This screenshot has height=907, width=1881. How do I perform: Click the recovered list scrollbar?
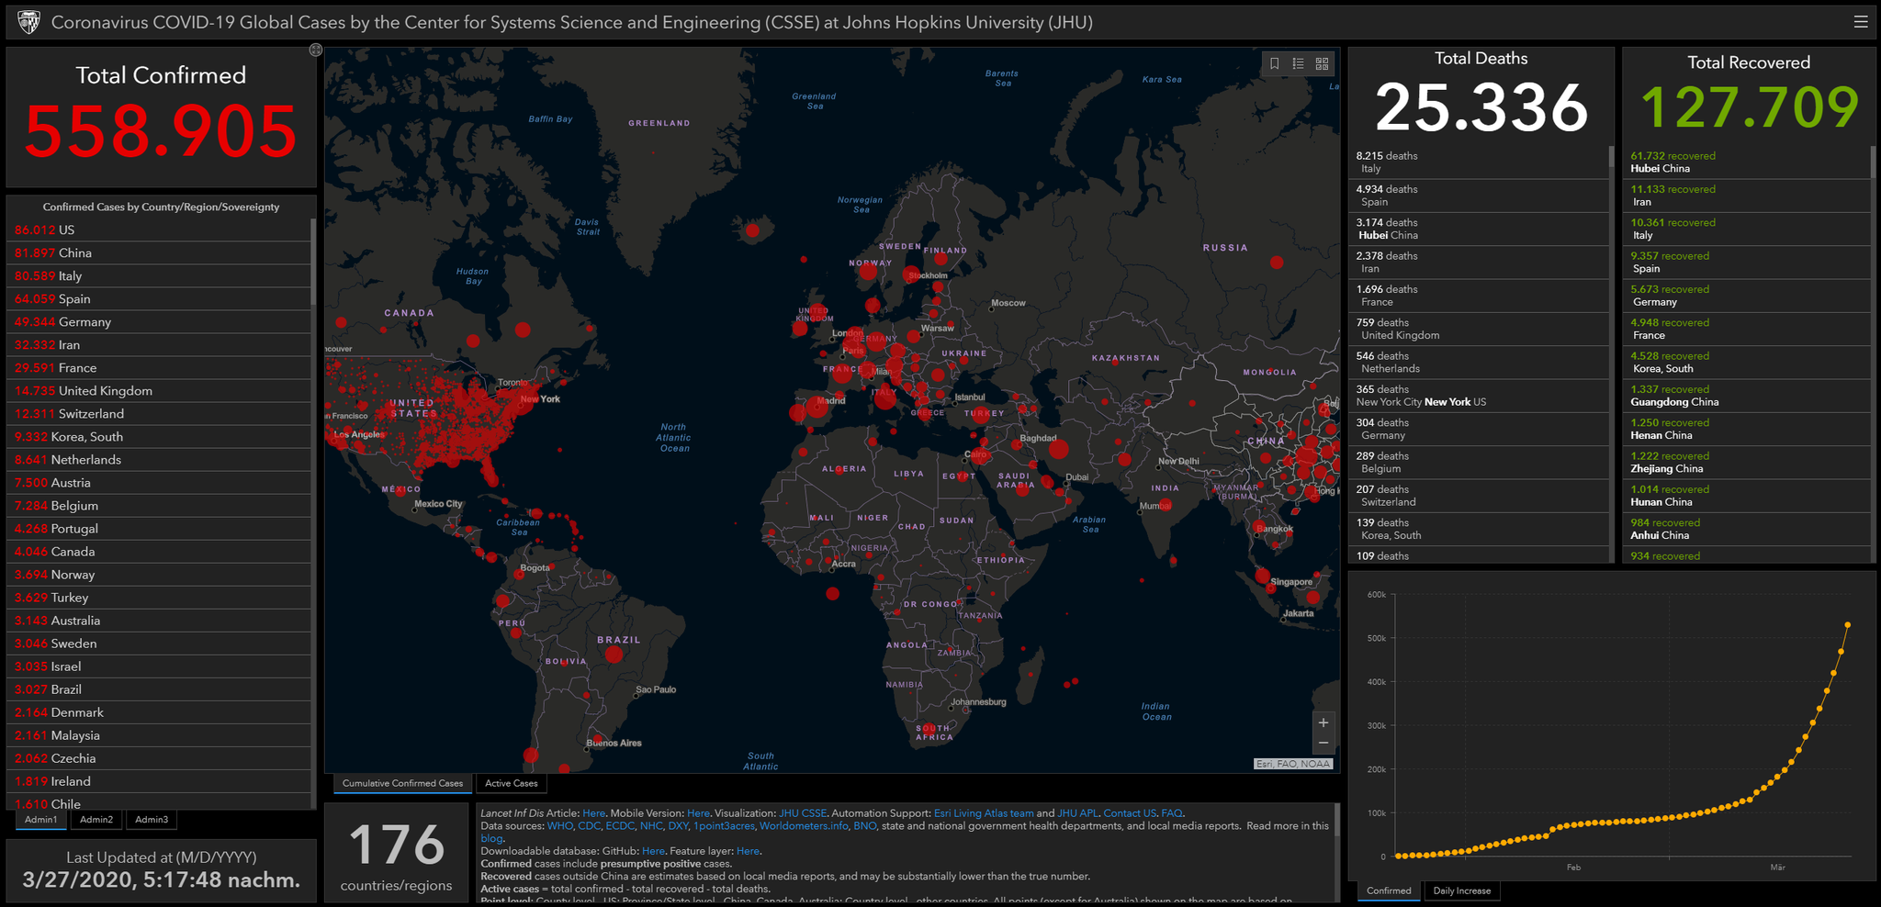1873,162
